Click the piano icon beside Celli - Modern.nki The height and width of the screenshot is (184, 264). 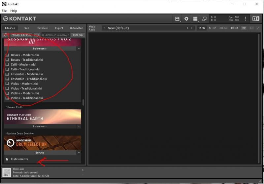[x=7, y=64]
